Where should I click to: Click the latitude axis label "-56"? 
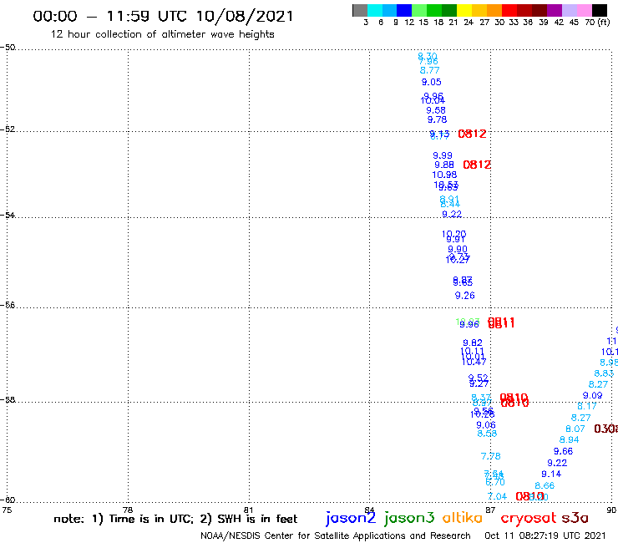8,305
